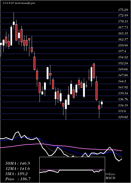Image resolution: width=131 pixels, height=183 pixels.
Task: Select the 162.57 price level label
Action: pos(123,39)
